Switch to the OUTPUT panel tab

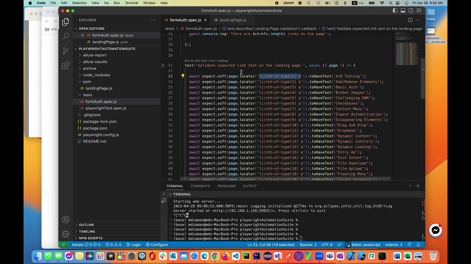point(249,186)
